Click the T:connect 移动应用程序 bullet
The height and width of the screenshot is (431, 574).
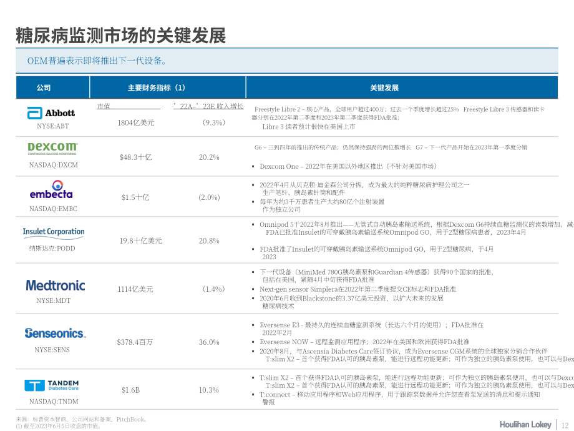[400, 398]
